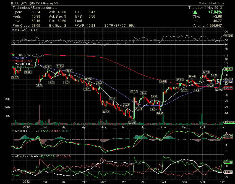Select the Low value 38.16
The width and height of the screenshot is (235, 184).
[x=36, y=21]
